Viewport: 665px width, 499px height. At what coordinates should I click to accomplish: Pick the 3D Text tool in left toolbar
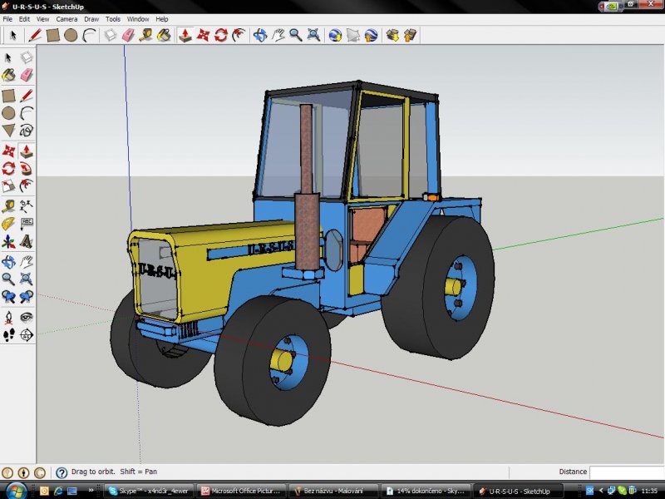[26, 242]
